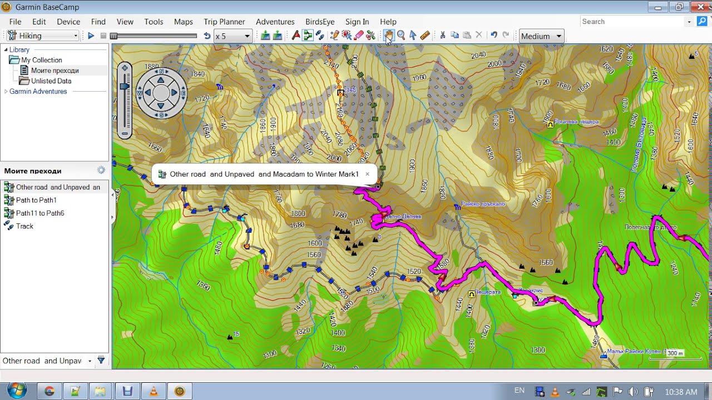This screenshot has height=400, width=712.
Task: Open the BirdsEye menu
Action: [320, 22]
